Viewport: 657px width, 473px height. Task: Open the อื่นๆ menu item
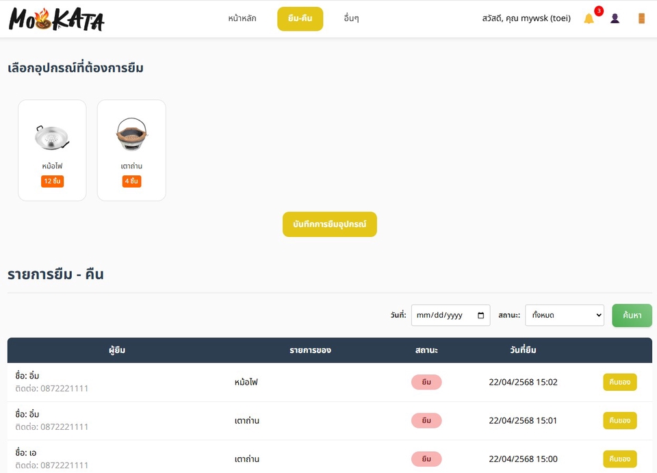tap(350, 18)
